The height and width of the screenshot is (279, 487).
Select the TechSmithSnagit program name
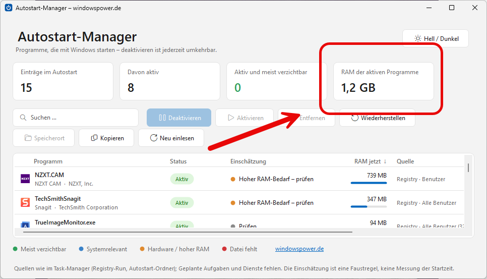(58, 199)
